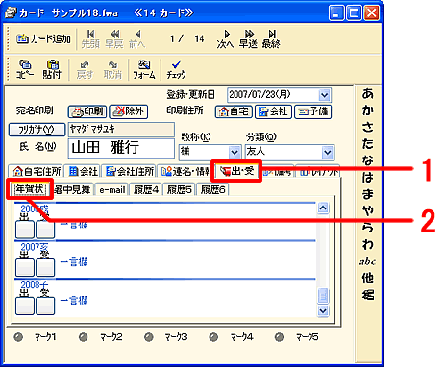Open the フォーム form tool
The image size is (445, 367).
tap(144, 69)
